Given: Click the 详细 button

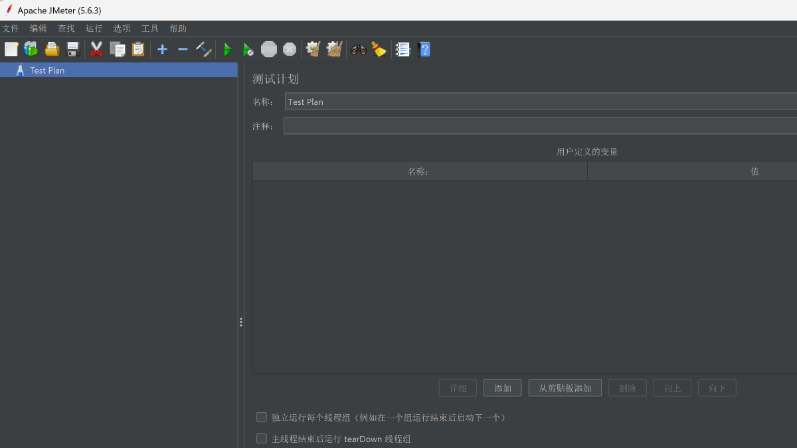Looking at the screenshot, I should coord(458,388).
